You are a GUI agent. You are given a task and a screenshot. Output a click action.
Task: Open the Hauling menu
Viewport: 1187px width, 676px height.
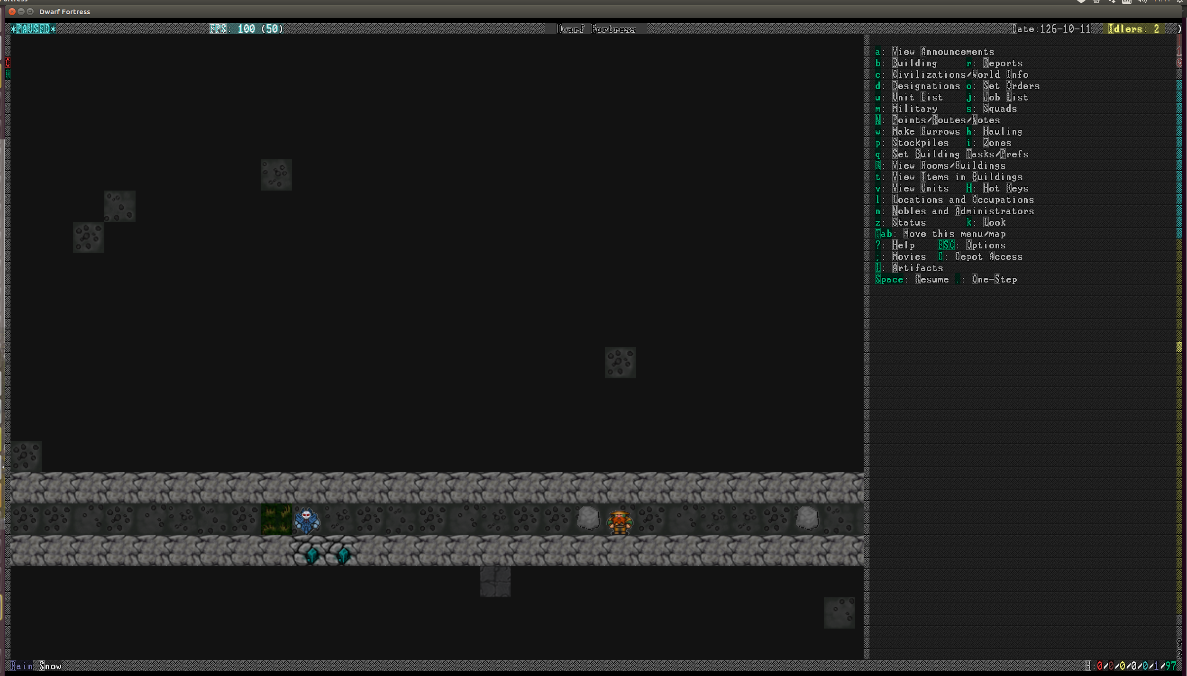(x=994, y=131)
